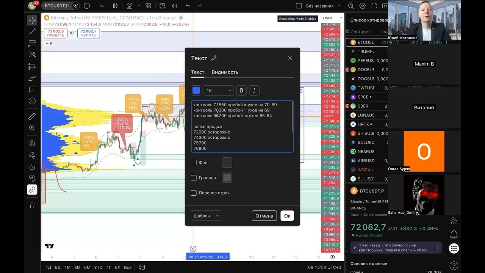The height and width of the screenshot is (273, 485).
Task: Select the 1М time range
Action: pyautogui.click(x=67, y=267)
